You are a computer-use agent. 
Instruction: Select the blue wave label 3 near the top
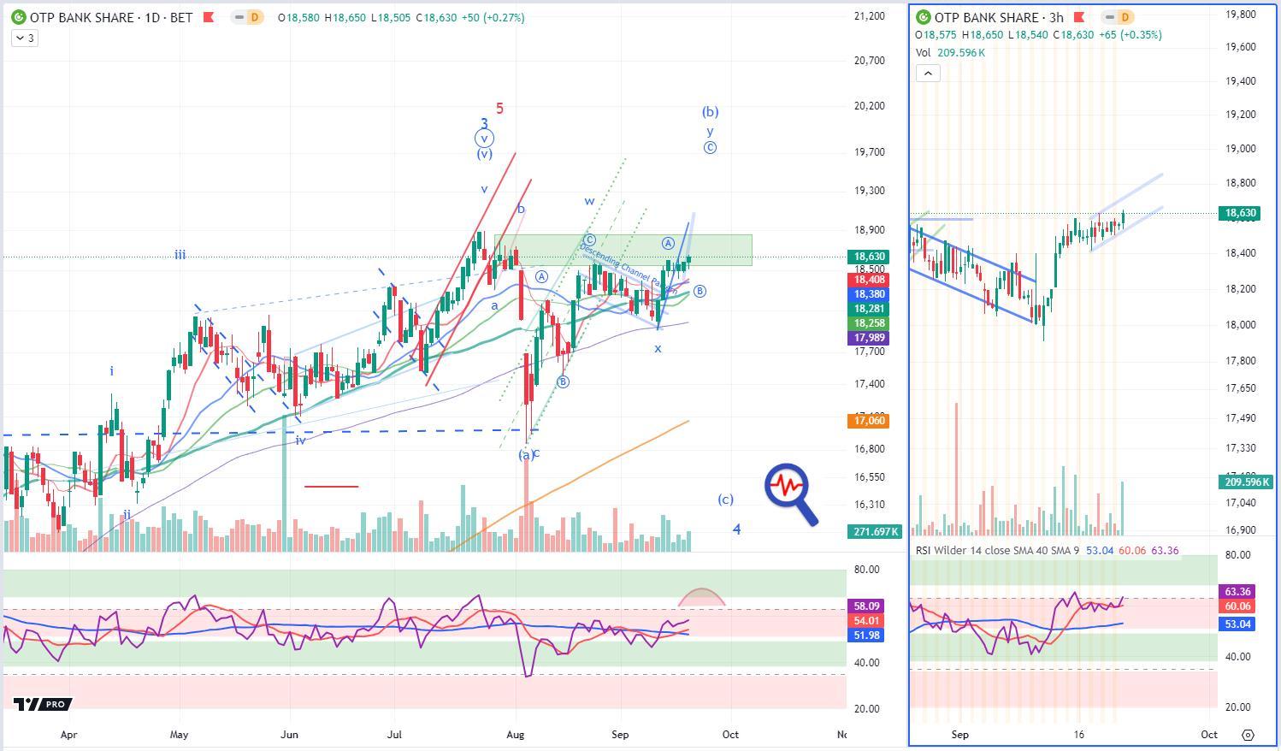[484, 124]
